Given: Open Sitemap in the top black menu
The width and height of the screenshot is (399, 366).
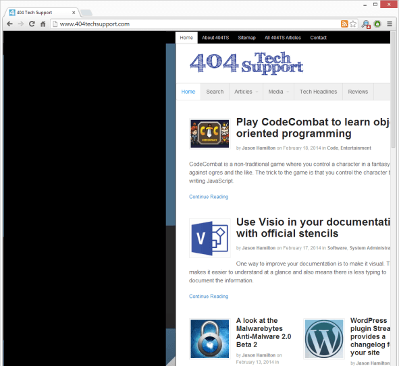Looking at the screenshot, I should (246, 38).
